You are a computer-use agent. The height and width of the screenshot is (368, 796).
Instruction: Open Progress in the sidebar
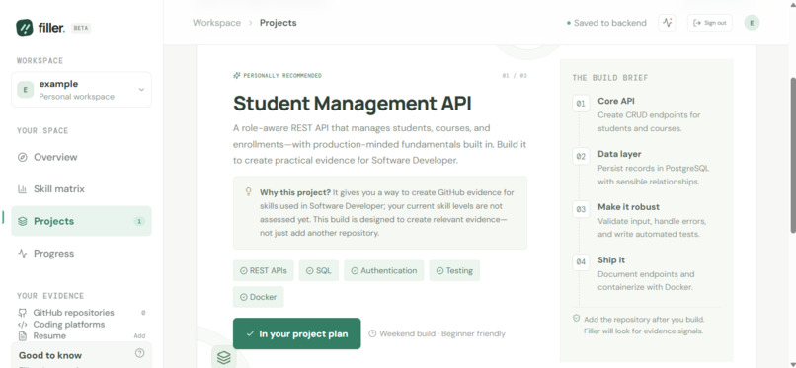pos(81,253)
